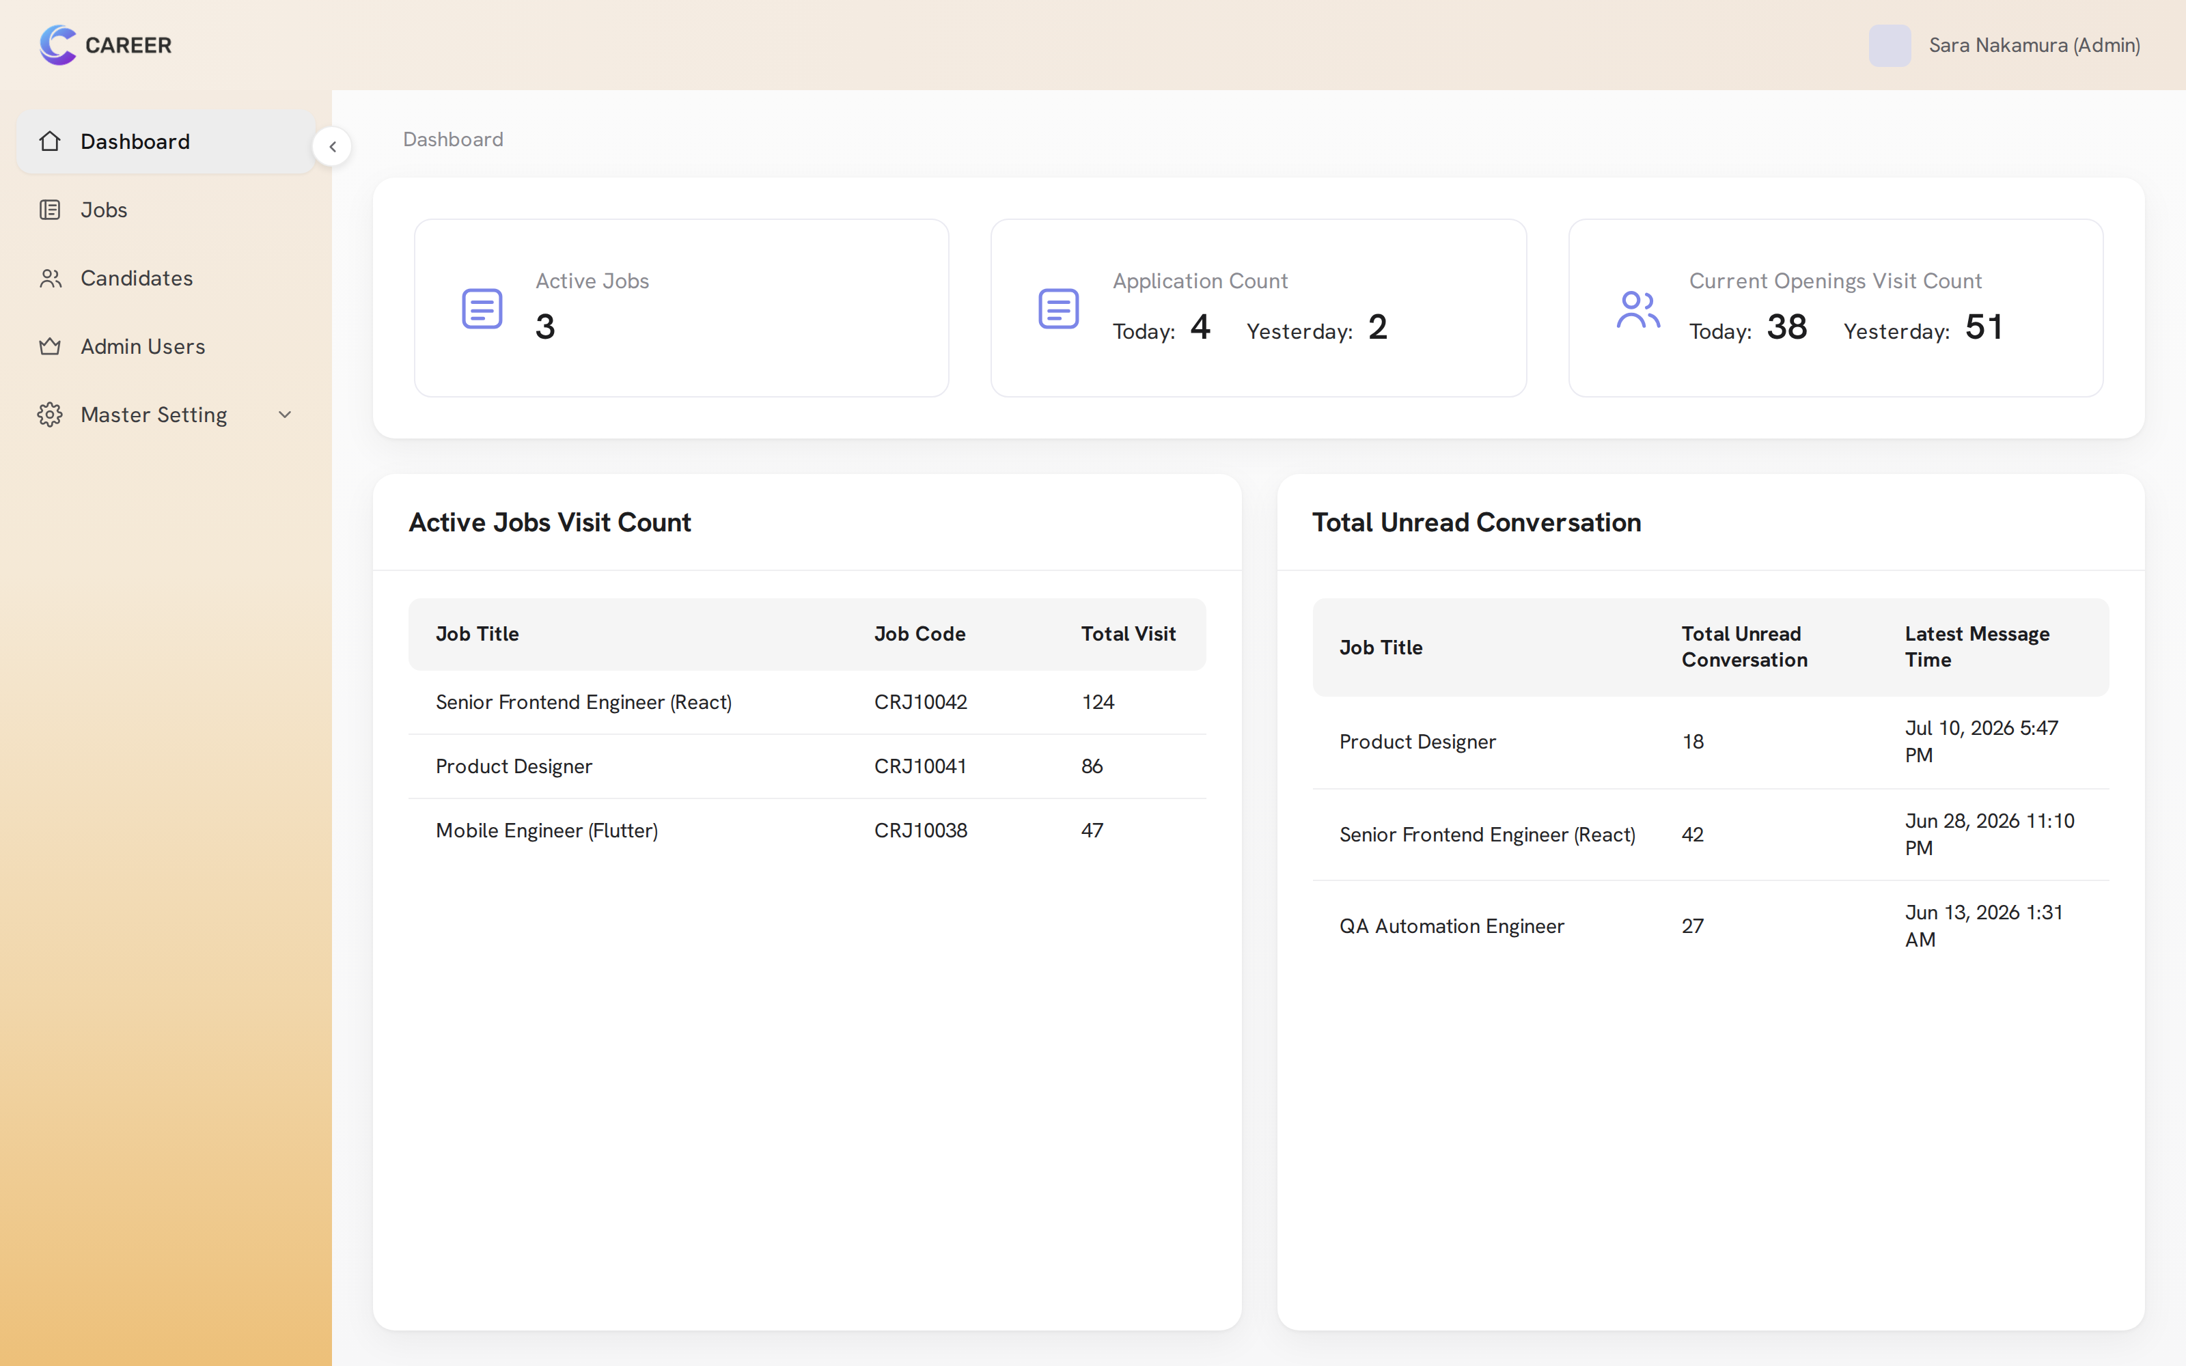
Task: Click the user avatar beside Sara Nakamura
Action: coord(1889,45)
